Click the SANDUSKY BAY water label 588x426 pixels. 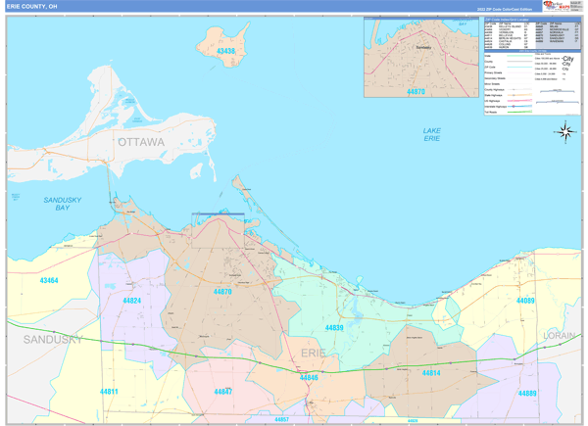click(63, 204)
